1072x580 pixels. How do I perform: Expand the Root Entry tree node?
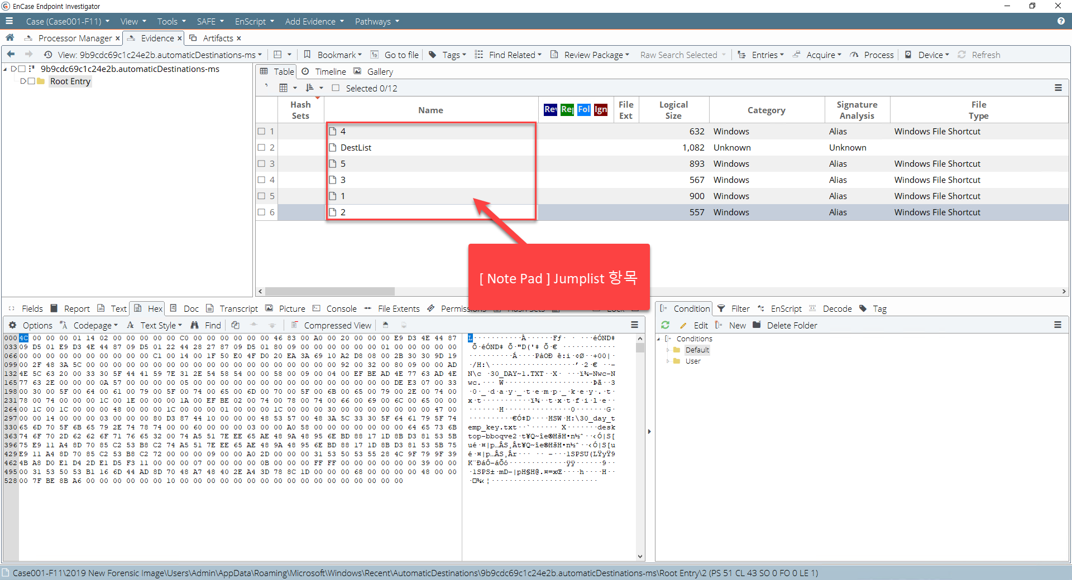pyautogui.click(x=23, y=81)
